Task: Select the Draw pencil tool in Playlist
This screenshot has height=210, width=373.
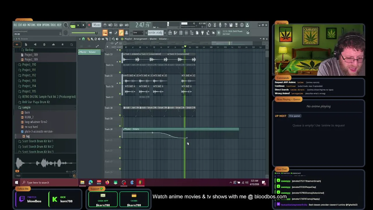Action: click(89, 39)
